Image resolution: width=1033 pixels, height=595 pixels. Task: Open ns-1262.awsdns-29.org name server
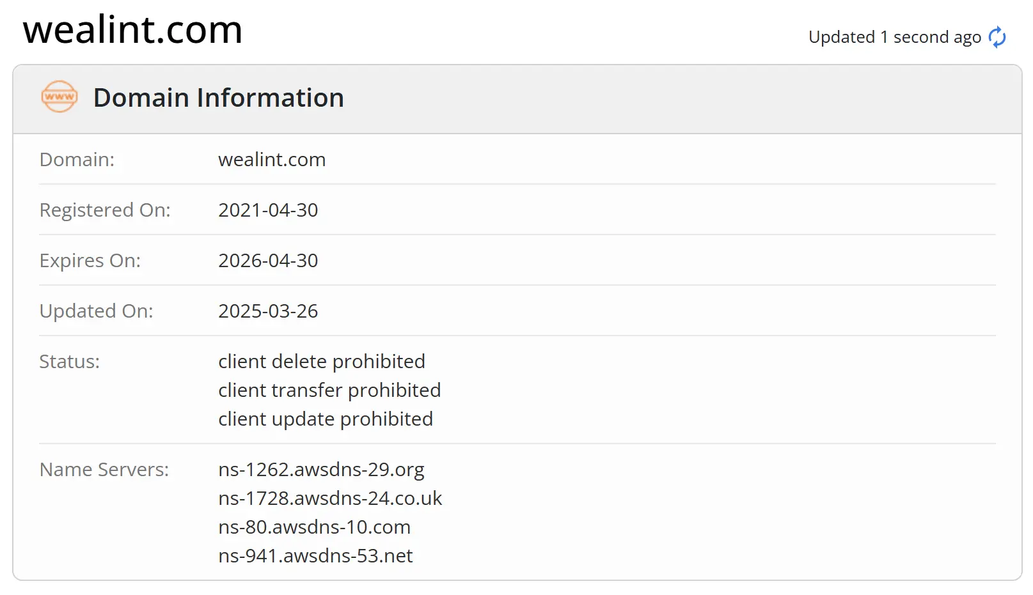point(320,470)
